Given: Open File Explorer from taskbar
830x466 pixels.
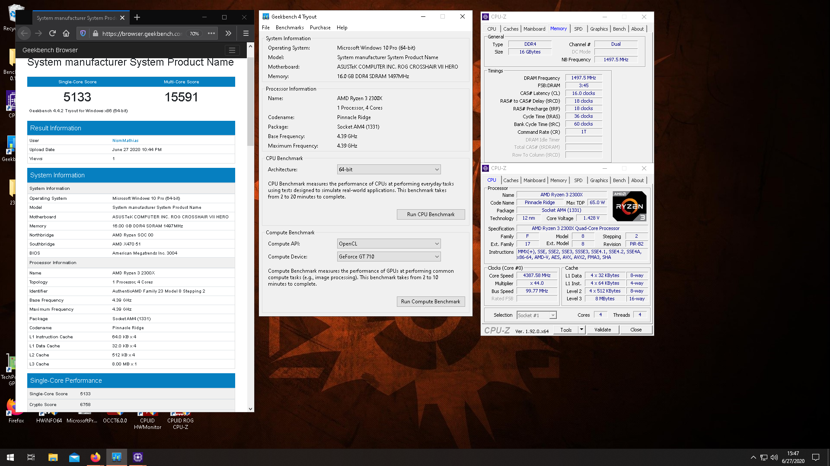Looking at the screenshot, I should click(x=53, y=457).
